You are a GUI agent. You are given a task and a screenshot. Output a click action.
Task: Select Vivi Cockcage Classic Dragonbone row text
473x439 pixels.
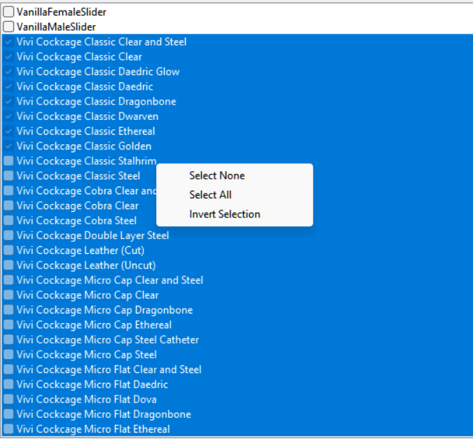click(96, 102)
